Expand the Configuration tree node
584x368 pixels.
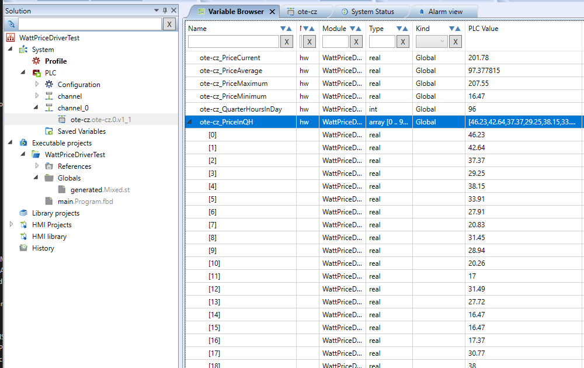(37, 85)
